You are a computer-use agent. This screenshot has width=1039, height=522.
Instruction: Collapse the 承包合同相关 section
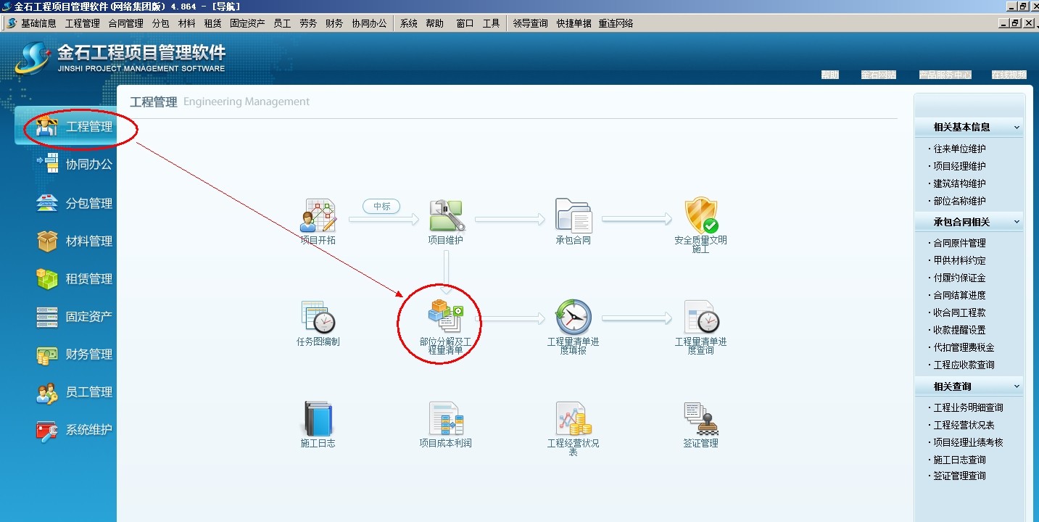(x=1017, y=222)
